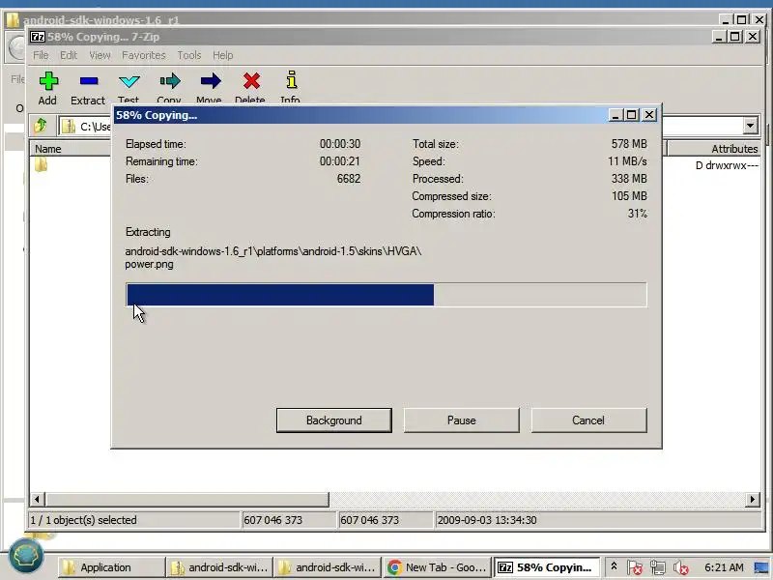Minimize the 58% Copying dialog
Screen dimensions: 773x580
point(615,115)
